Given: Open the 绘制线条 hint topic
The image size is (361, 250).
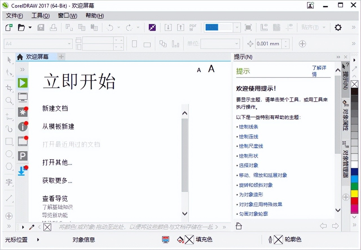Looking at the screenshot, I should pyautogui.click(x=248, y=127).
